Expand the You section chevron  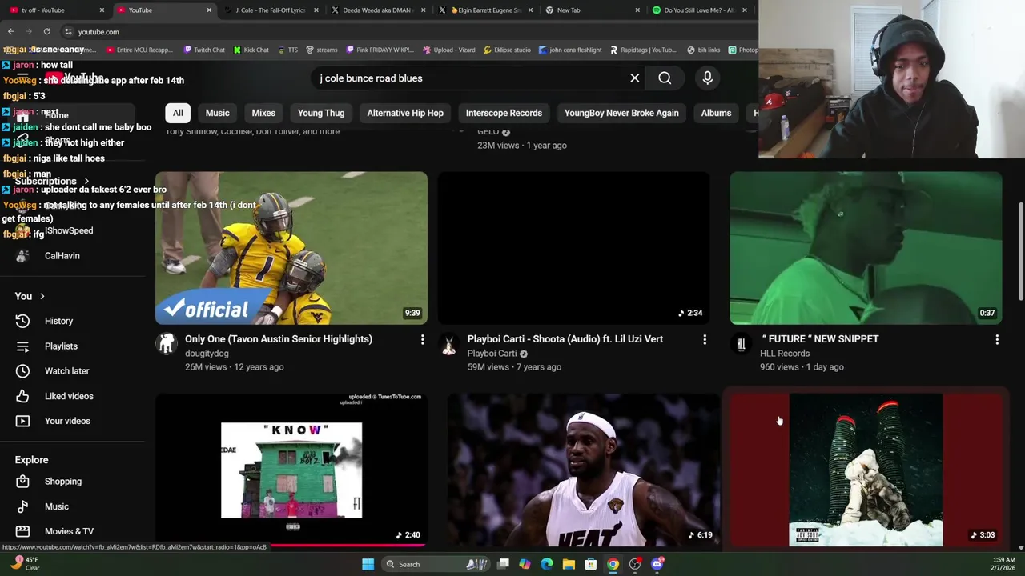42,297
